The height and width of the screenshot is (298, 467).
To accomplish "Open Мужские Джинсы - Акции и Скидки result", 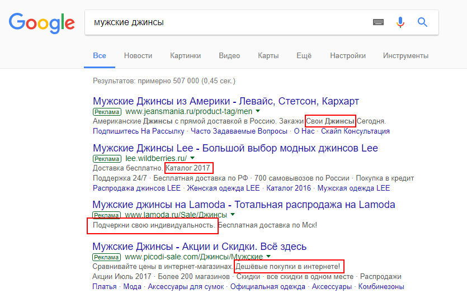I will (x=199, y=247).
